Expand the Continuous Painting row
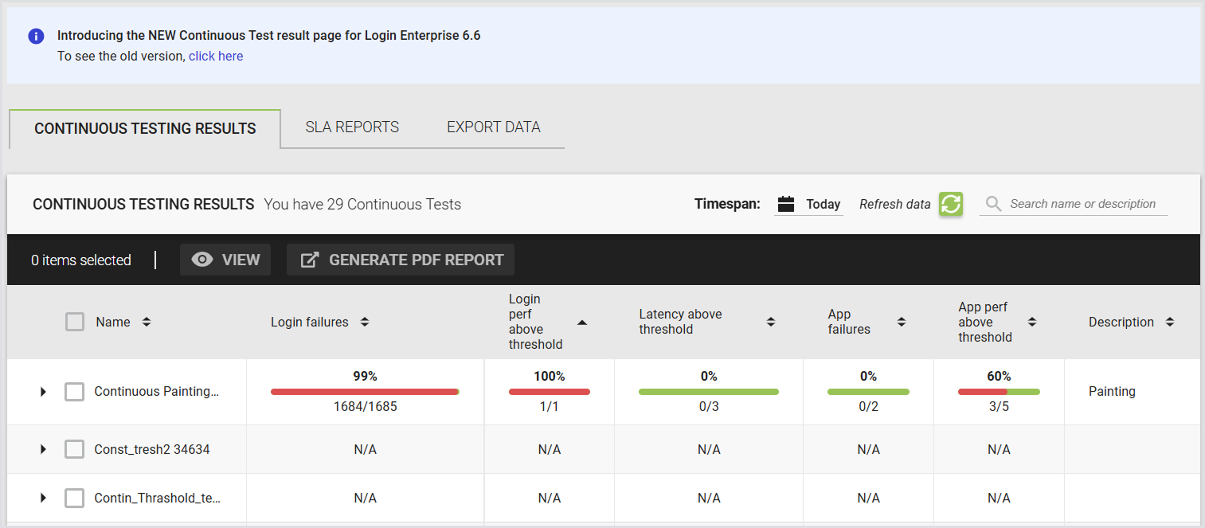This screenshot has width=1205, height=528. click(43, 392)
